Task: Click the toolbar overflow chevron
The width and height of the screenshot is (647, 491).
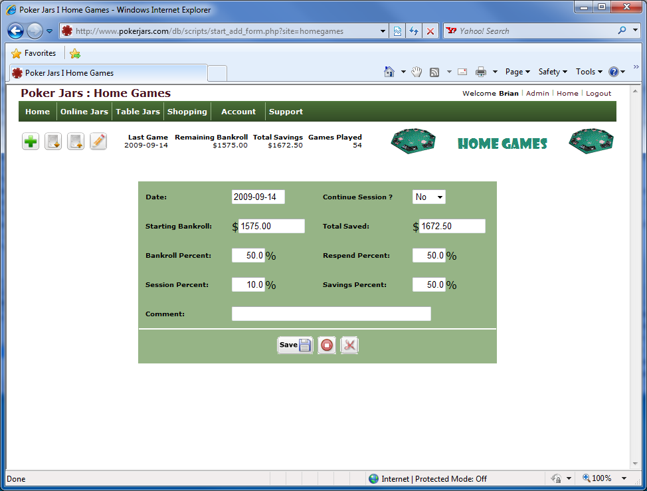Action: coord(636,66)
